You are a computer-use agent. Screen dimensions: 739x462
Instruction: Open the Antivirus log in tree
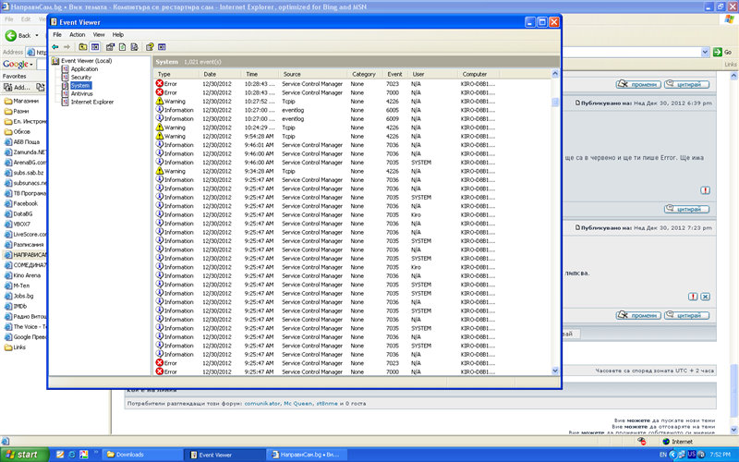point(82,93)
